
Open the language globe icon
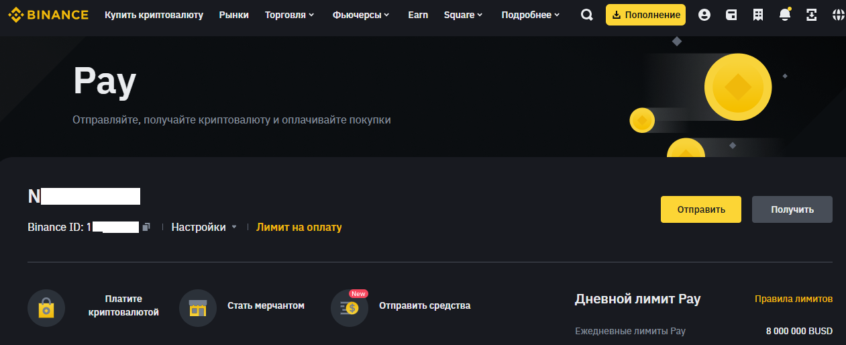(x=838, y=15)
